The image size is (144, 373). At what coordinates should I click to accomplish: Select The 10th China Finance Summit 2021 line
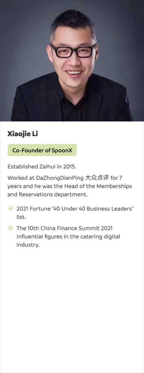click(64, 228)
